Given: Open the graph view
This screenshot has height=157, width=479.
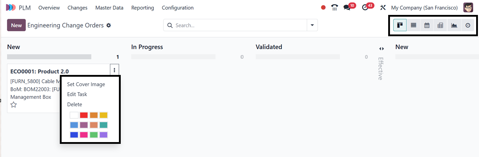Looking at the screenshot, I should click(454, 25).
